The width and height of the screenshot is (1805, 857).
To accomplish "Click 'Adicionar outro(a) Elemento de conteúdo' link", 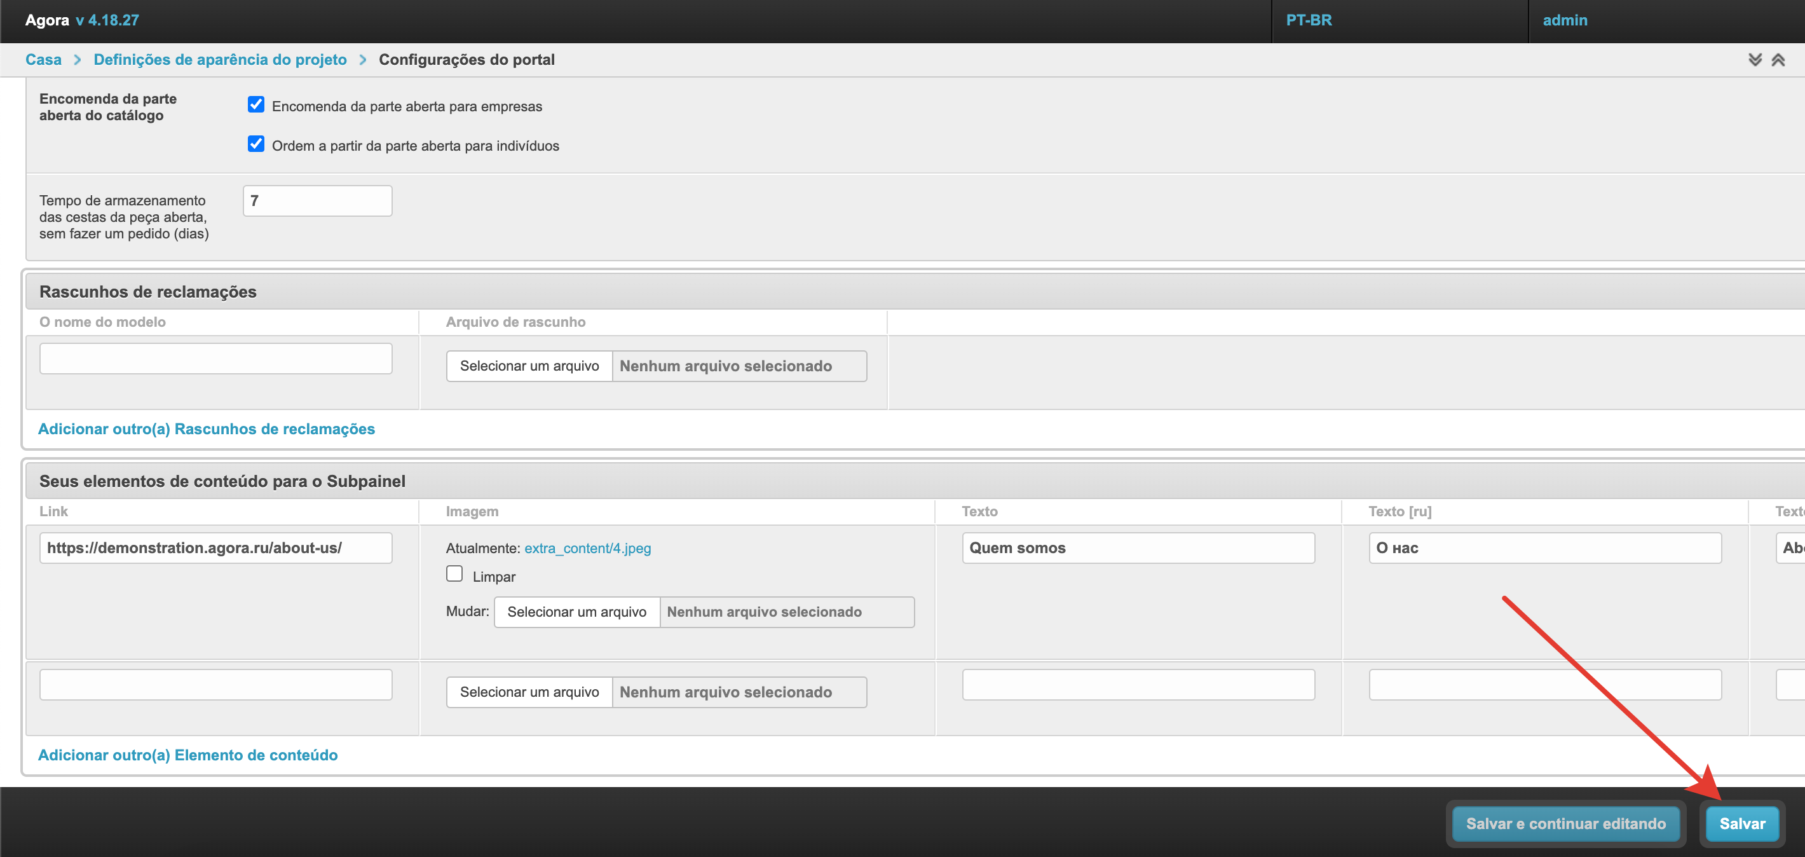I will coord(187,755).
